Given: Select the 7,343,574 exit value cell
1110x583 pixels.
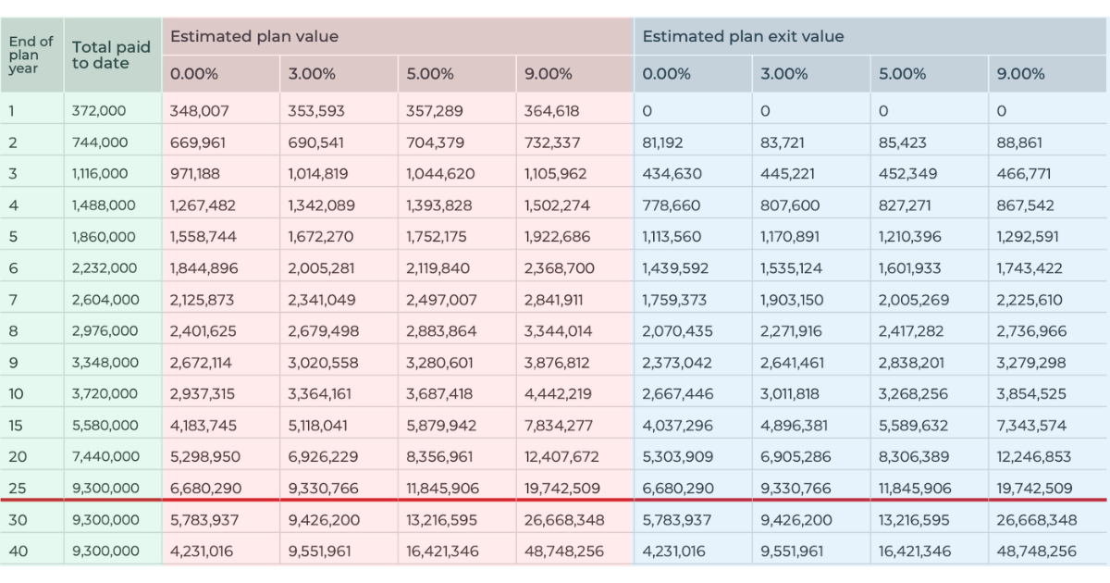Looking at the screenshot, I should coord(1030,426).
